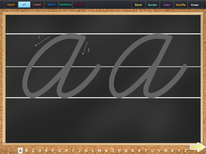Pick letter G from alphabet row
This screenshot has width=206, height=154.
[60, 151]
